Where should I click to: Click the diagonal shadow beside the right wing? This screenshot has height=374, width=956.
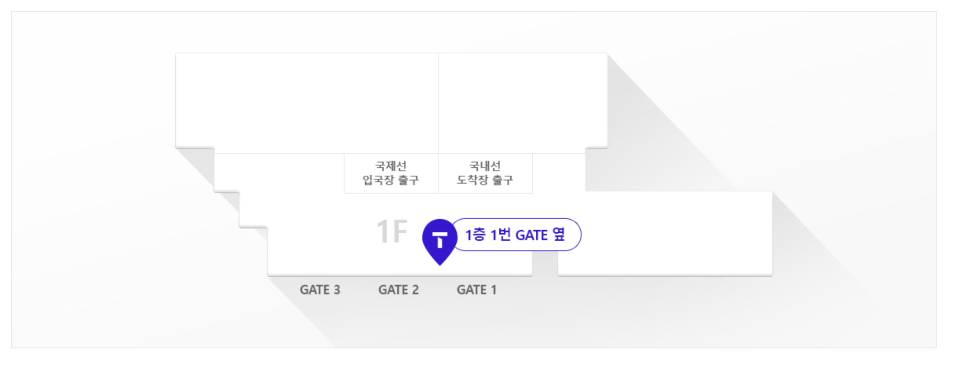827,251
